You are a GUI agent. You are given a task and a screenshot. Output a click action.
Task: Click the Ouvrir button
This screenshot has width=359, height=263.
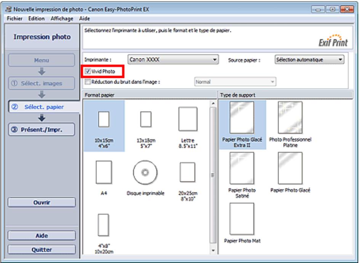click(x=42, y=202)
